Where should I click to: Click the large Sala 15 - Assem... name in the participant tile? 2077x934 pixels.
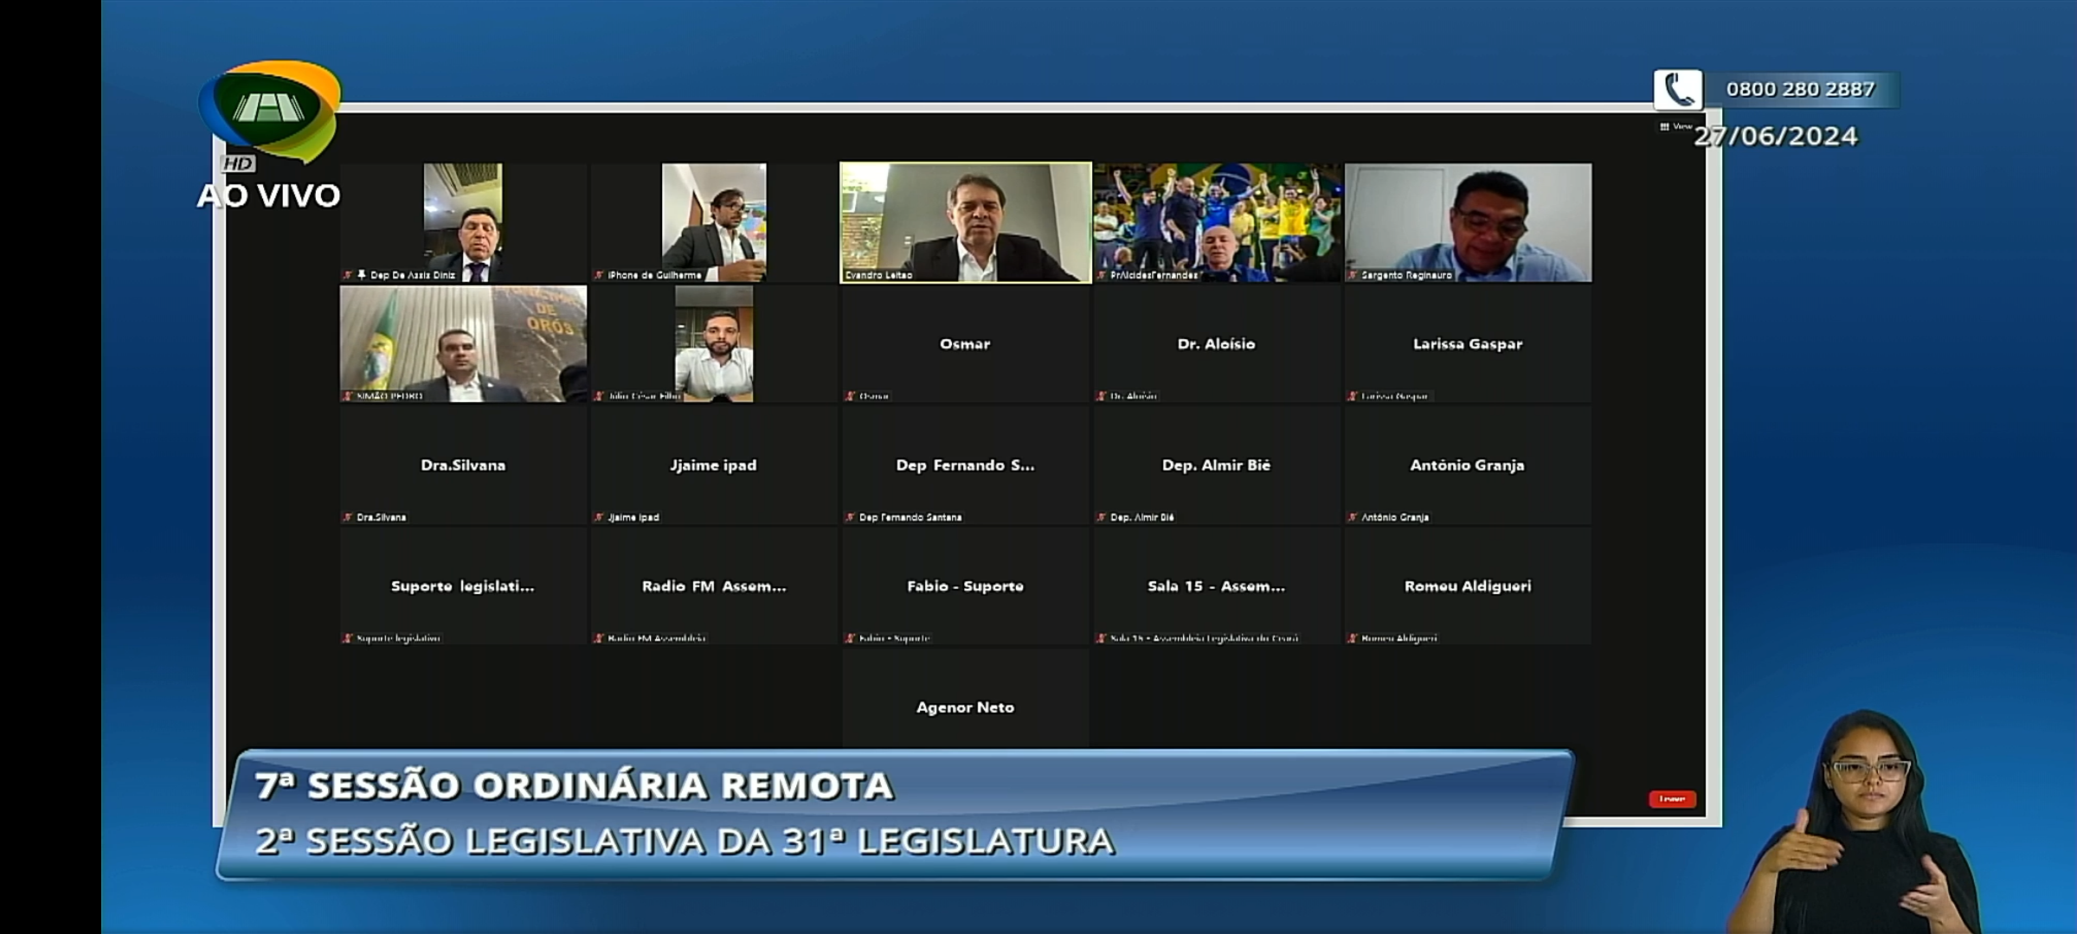coord(1216,585)
